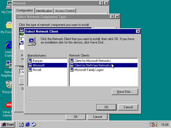Screen dimensions: 171x128
Task: Select Novell in the Manufacturers list
Action: [48, 70]
